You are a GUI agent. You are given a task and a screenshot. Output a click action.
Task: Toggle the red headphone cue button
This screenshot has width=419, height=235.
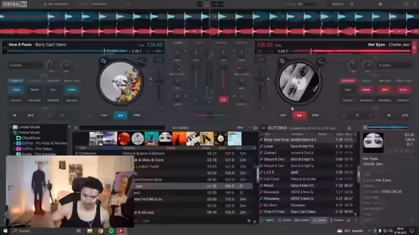[x=223, y=100]
